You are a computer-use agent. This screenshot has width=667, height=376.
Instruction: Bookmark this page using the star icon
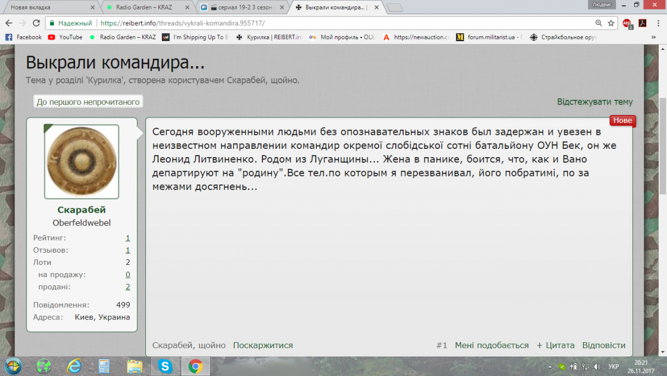click(x=611, y=23)
